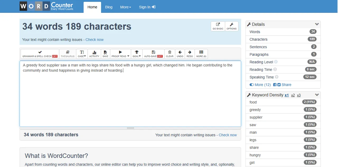This screenshot has height=167, width=338.
Task: Click keyword 'man' in density list
Action: tap(283, 132)
